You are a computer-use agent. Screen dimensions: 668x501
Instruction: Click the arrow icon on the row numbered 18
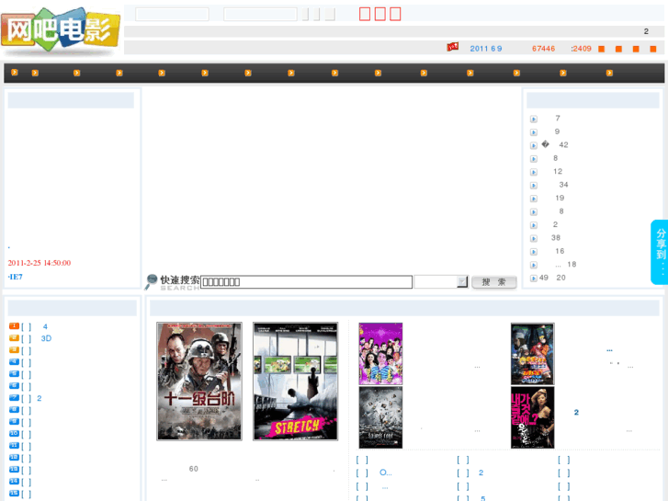tap(533, 265)
